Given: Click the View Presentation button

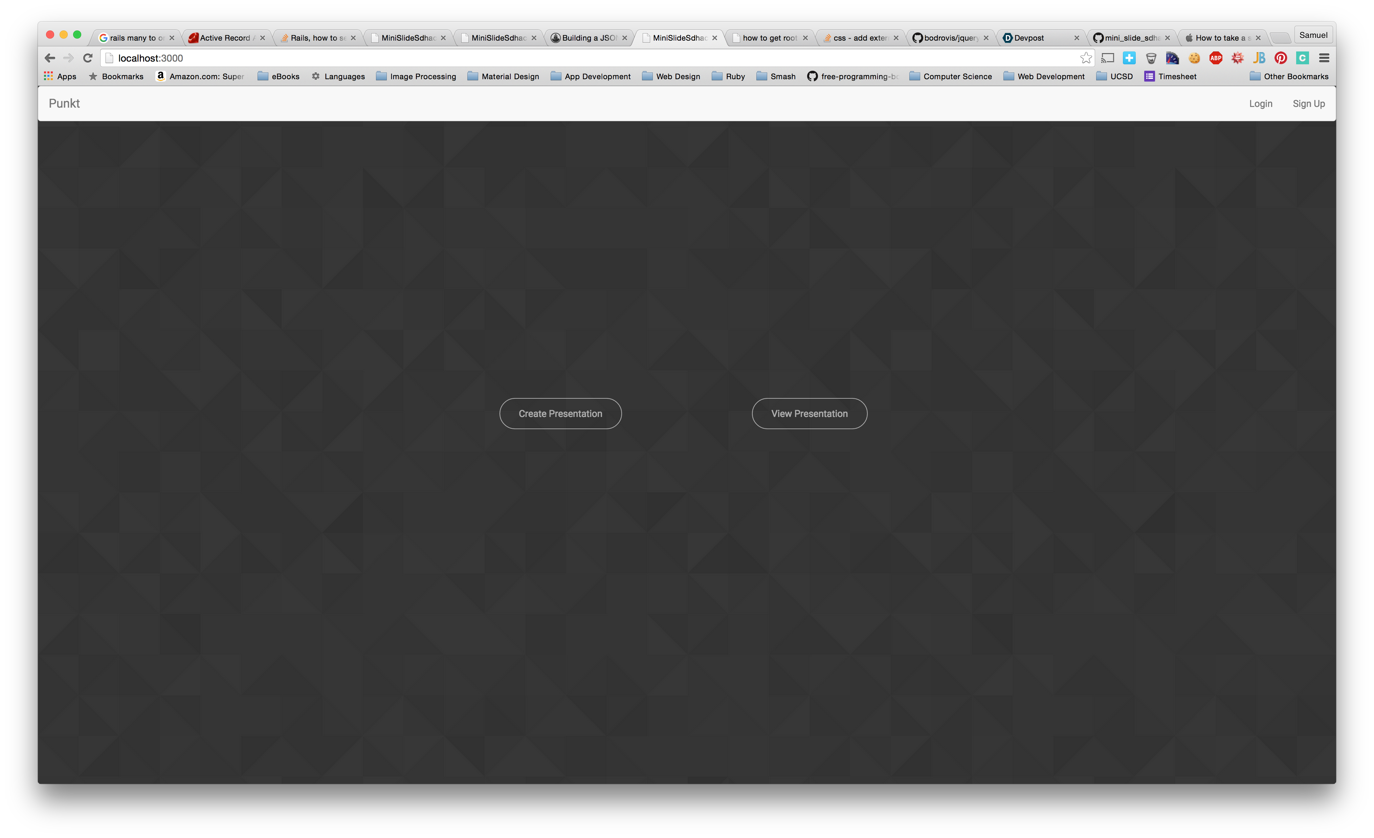Looking at the screenshot, I should click(x=809, y=414).
